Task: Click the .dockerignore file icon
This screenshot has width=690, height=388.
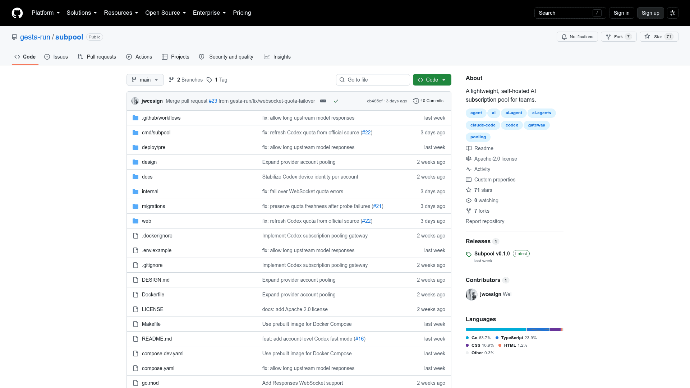Action: [x=135, y=236]
